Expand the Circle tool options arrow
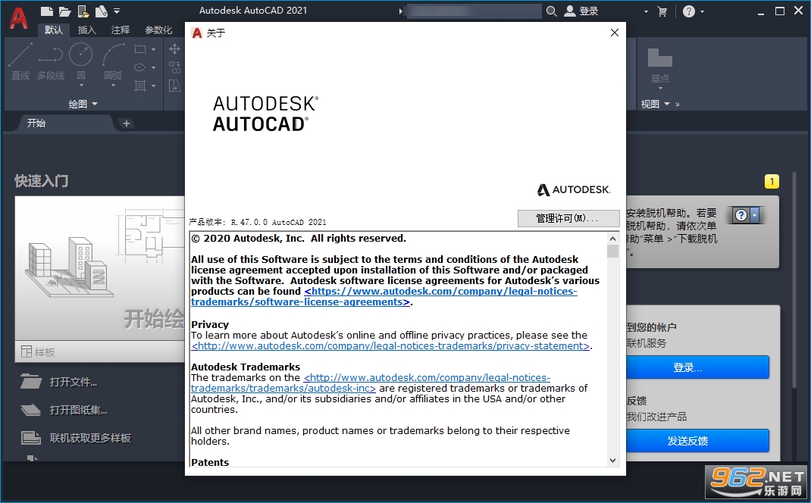 (x=81, y=86)
